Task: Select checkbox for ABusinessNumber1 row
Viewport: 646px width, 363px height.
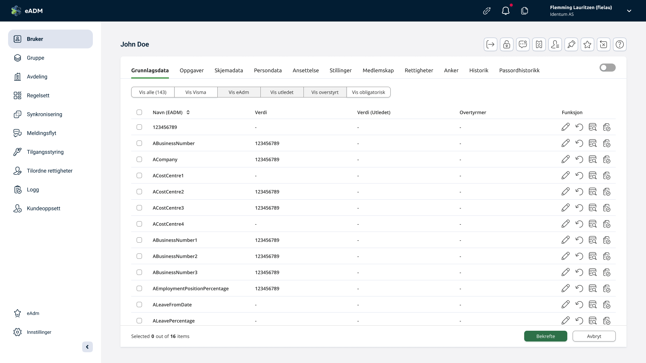Action: coord(139,240)
